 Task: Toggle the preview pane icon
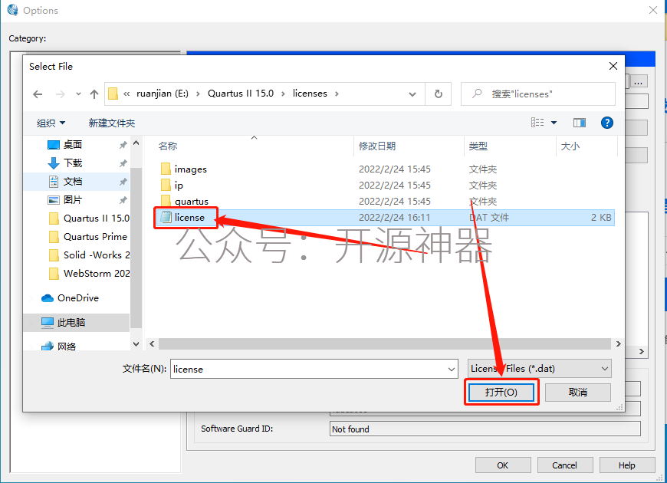[580, 123]
